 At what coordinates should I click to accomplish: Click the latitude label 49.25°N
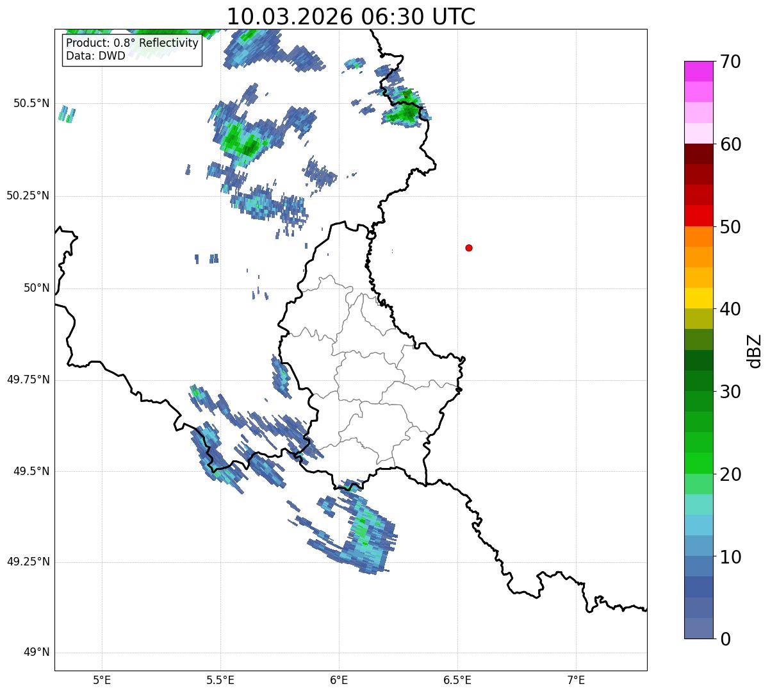28,562
